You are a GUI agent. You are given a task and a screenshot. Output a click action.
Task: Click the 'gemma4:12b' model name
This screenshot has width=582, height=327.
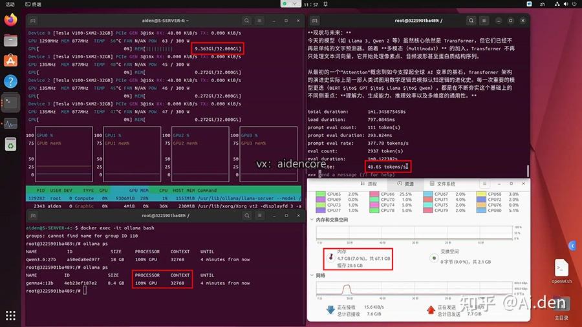[x=39, y=283]
